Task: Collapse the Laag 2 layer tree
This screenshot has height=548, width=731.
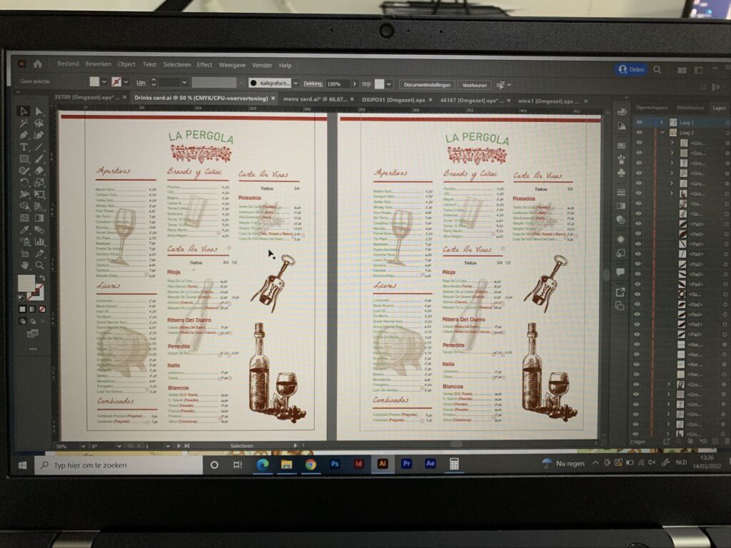Action: tap(662, 133)
